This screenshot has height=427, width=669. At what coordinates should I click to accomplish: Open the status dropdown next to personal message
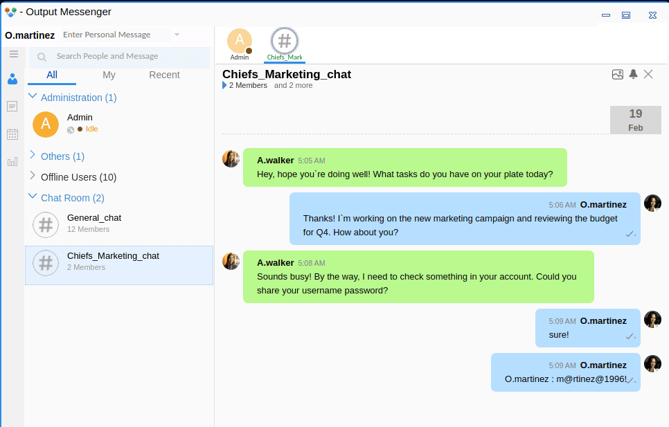(177, 35)
